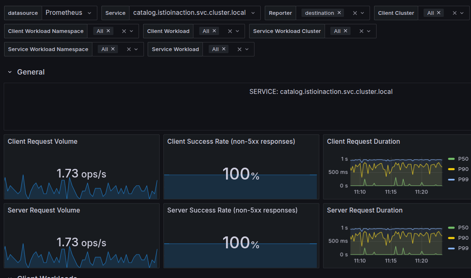This screenshot has width=471, height=278.
Task: Expand the Service Workload dropdown chevron
Action: [247, 49]
